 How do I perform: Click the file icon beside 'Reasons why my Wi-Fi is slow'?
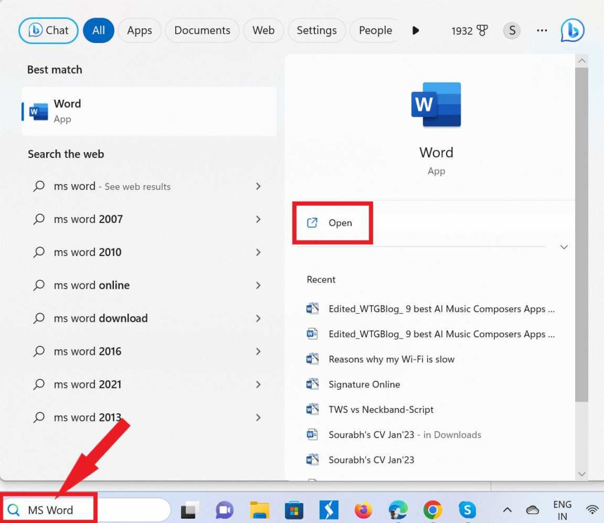click(313, 359)
